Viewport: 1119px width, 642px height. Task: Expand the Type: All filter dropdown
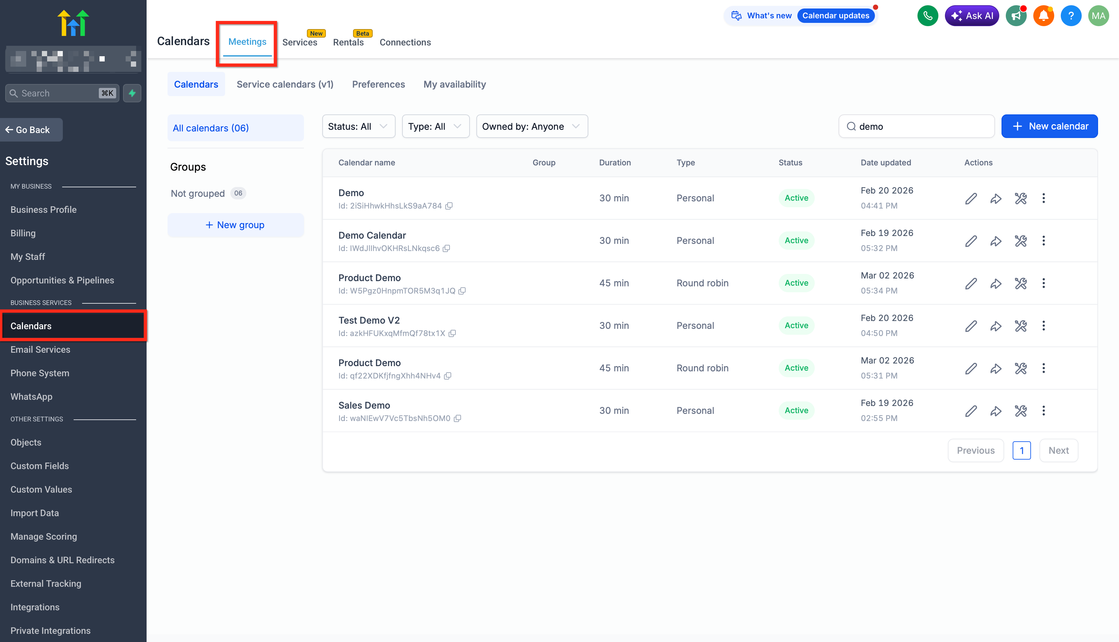[435, 127]
